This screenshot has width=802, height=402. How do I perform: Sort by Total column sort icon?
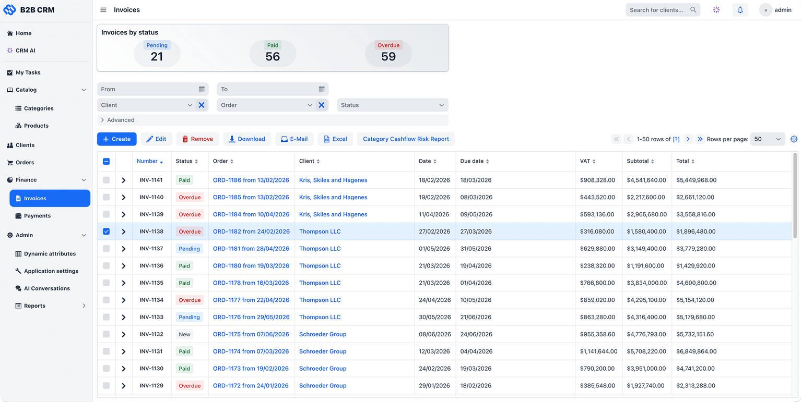(x=693, y=162)
